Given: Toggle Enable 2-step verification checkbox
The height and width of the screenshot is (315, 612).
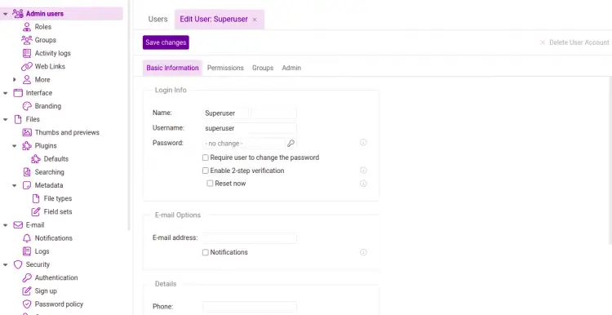Looking at the screenshot, I should point(206,171).
